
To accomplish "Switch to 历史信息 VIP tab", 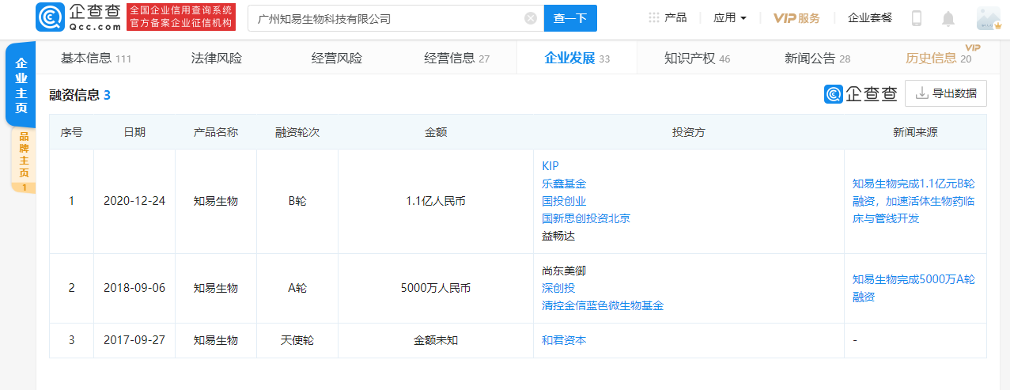I will [x=939, y=58].
